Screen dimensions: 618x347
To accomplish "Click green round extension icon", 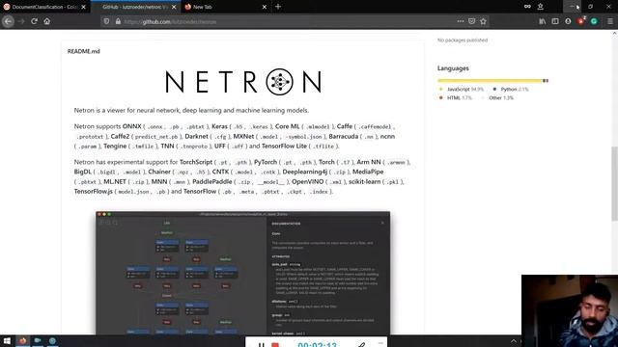I will pos(594,21).
